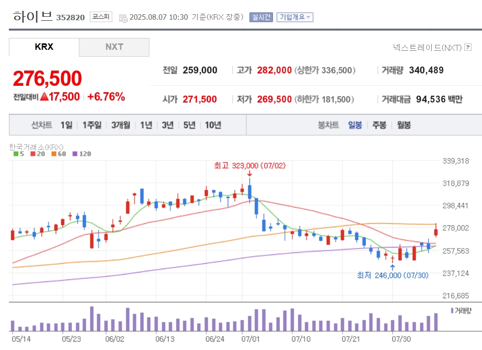The image size is (482, 350).
Task: Click the 넥스트레이드(NXT) link text
Action: (x=427, y=47)
